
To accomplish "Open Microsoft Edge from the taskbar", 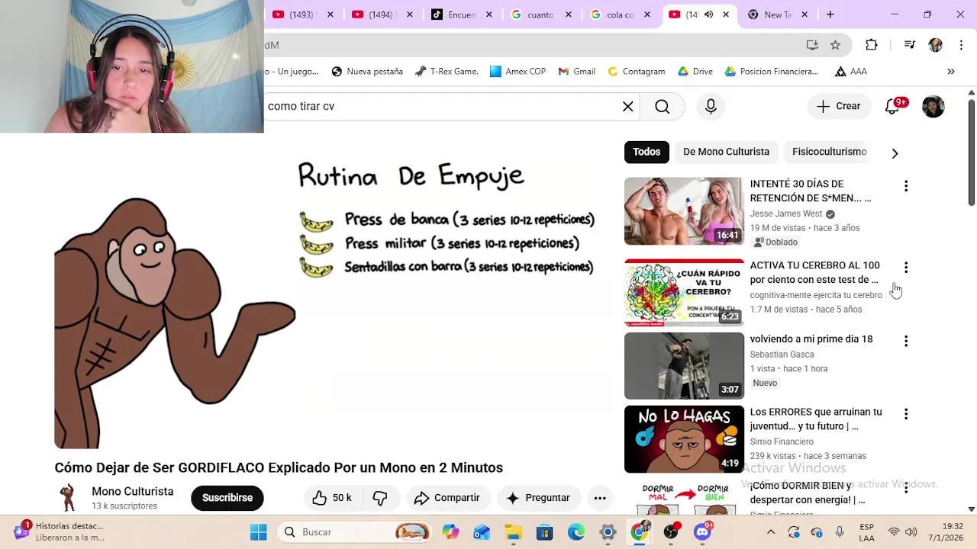I will click(576, 532).
